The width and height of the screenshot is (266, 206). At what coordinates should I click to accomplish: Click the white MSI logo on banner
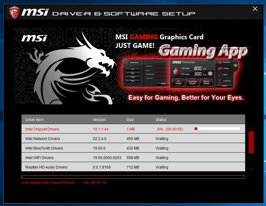(x=34, y=38)
